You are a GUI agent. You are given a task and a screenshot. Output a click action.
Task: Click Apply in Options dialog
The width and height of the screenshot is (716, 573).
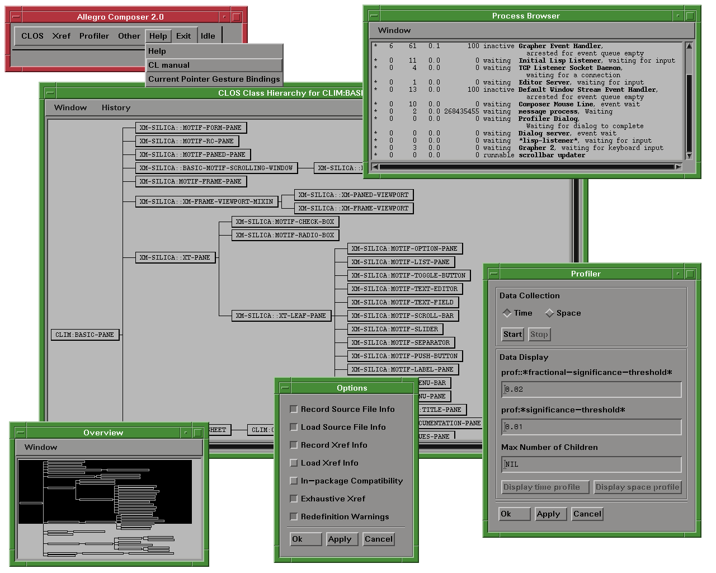coord(342,539)
